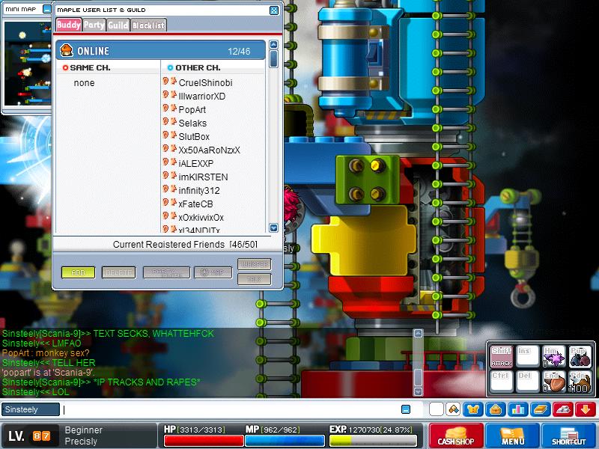This screenshot has height=449, width=599.
Task: Select buddy Xx50AaRoNzxX
Action: click(209, 150)
